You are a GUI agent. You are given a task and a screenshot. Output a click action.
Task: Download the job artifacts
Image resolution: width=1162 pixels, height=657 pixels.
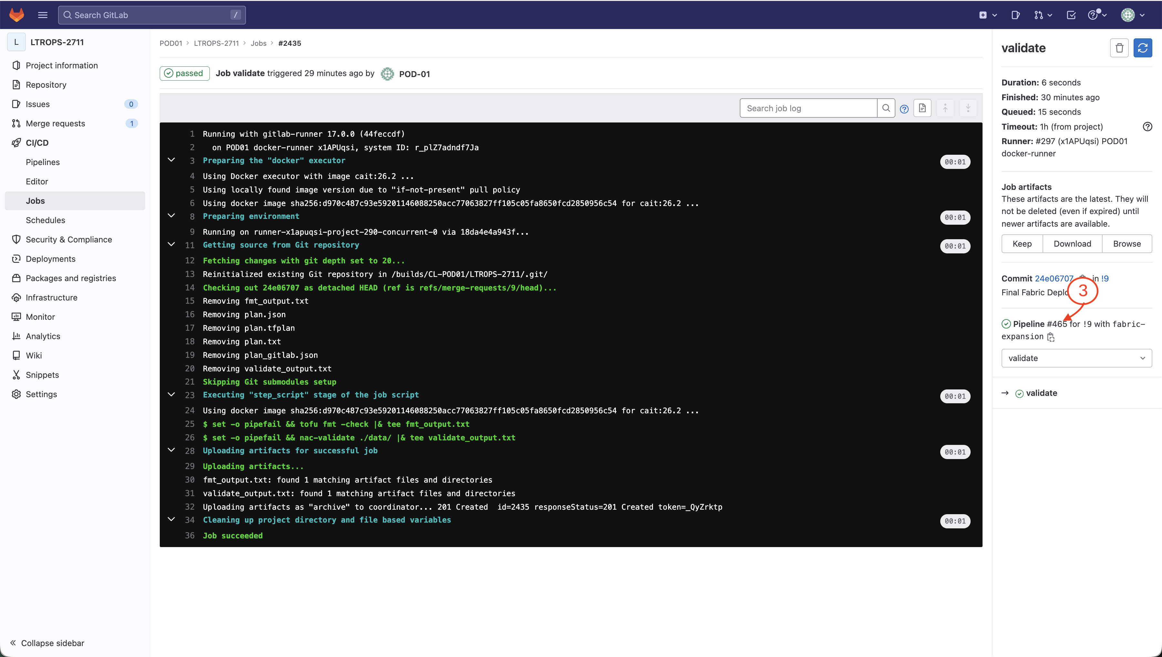[1072, 244]
